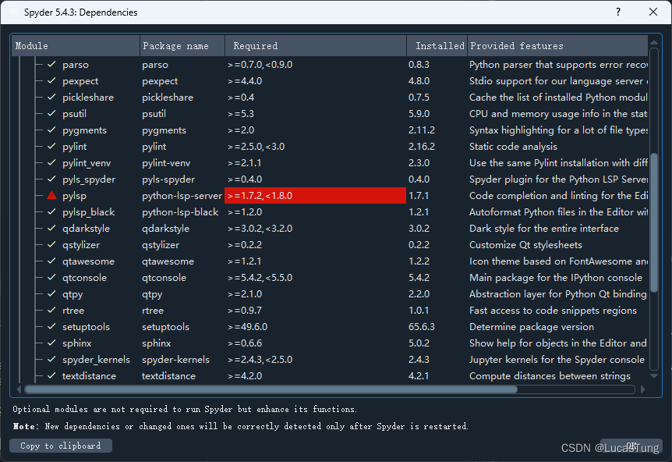Click the Copy to clipboard button
Image resolution: width=672 pixels, height=462 pixels.
[60, 445]
